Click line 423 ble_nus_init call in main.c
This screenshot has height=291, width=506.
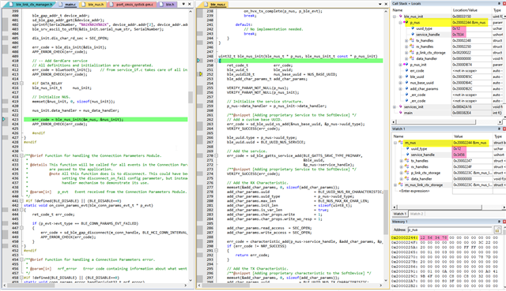click(77, 119)
